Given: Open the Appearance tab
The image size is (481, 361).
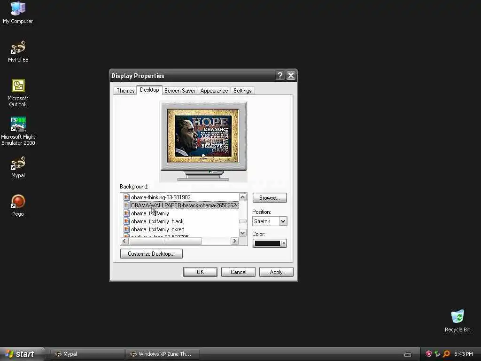Looking at the screenshot, I should click(214, 91).
